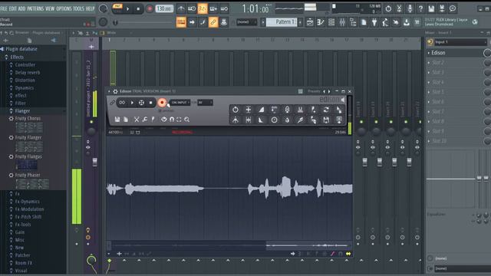Open the mixer Input 1 dropdown
Screen dimensions: 491x276
[460, 42]
